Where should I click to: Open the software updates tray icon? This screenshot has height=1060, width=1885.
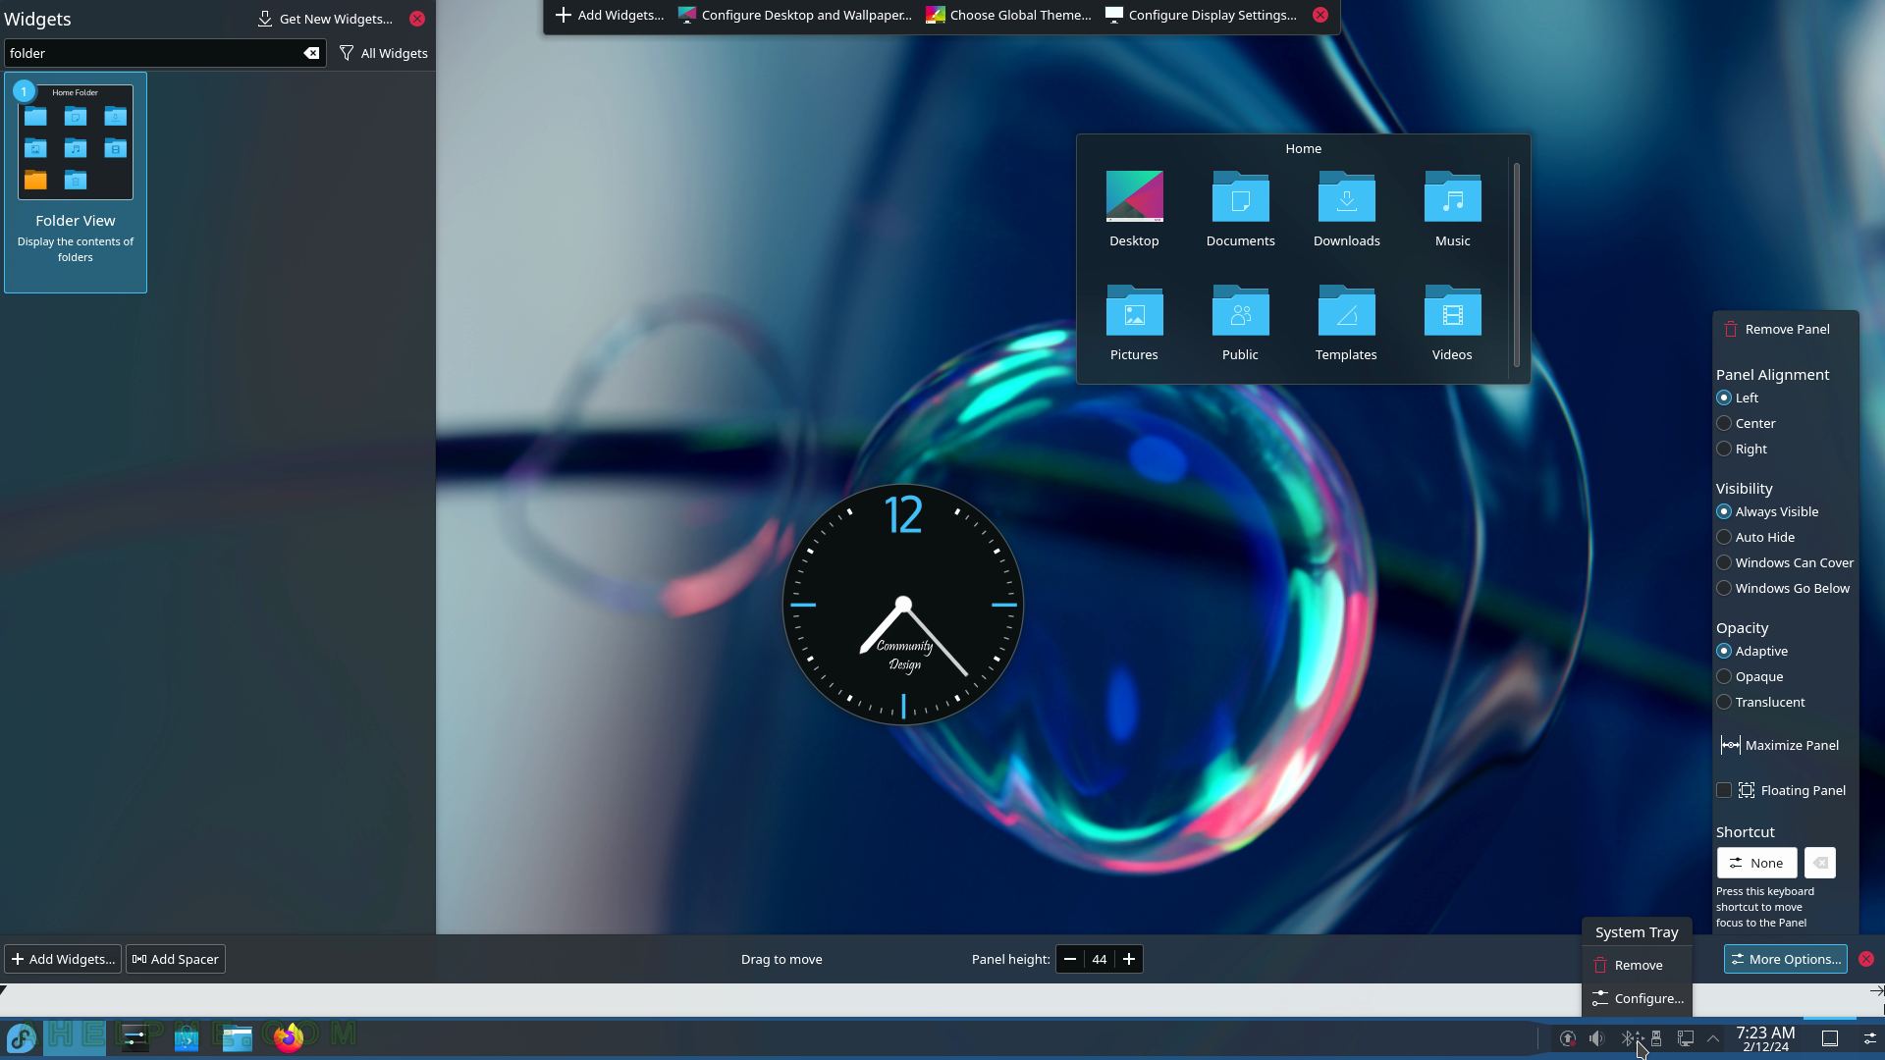pyautogui.click(x=1568, y=1038)
